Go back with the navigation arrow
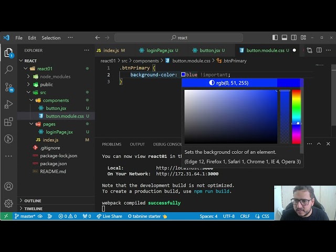Viewport: 336px width, 252px height. click(98, 38)
